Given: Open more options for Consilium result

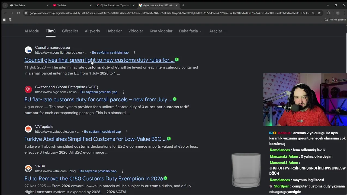Looking at the screenshot, I should [x=134, y=53].
